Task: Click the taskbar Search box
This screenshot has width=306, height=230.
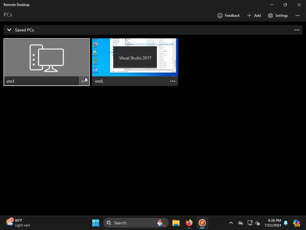Action: [136, 223]
